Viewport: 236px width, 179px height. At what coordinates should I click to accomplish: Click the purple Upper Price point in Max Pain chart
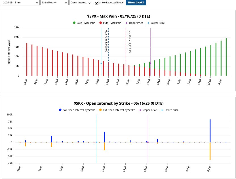pos(151,63)
